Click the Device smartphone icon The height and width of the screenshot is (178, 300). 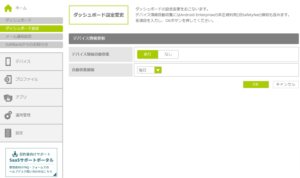click(x=8, y=62)
